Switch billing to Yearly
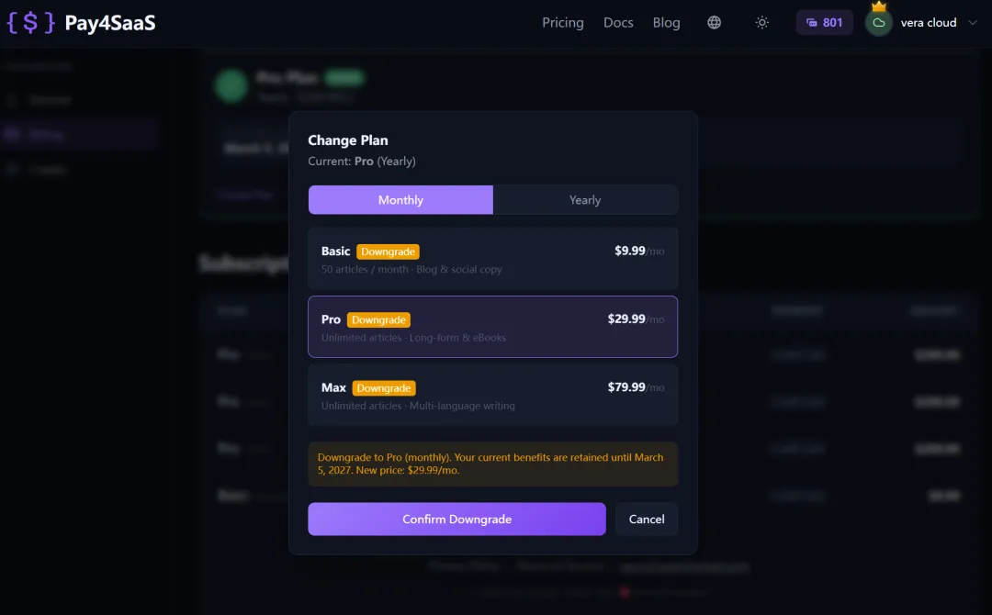The image size is (992, 615). (x=585, y=200)
